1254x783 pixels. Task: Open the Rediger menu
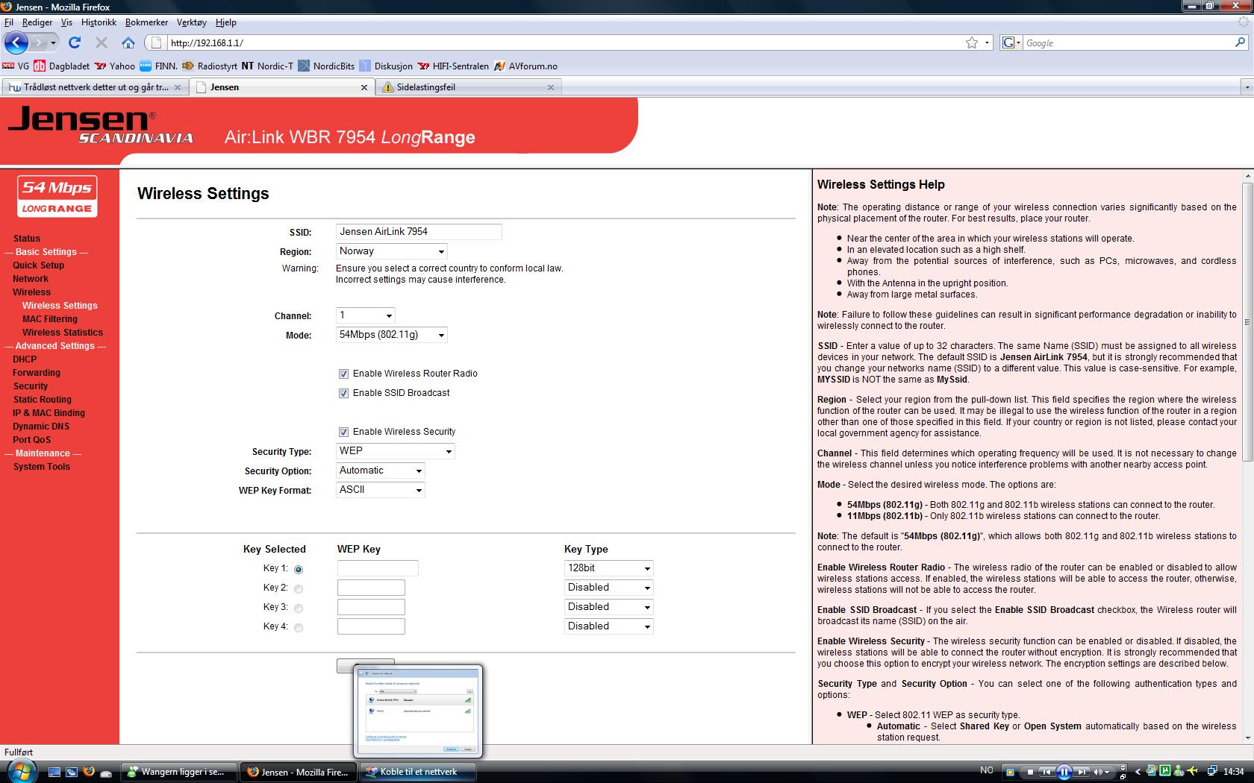click(x=37, y=22)
